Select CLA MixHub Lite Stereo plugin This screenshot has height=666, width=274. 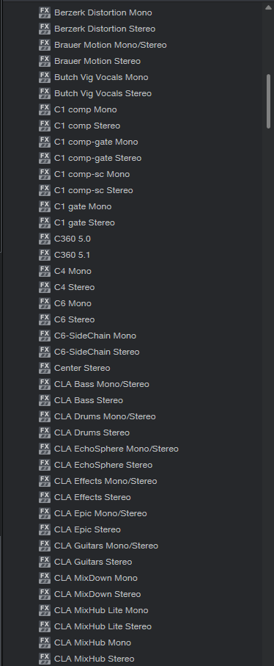pos(103,626)
